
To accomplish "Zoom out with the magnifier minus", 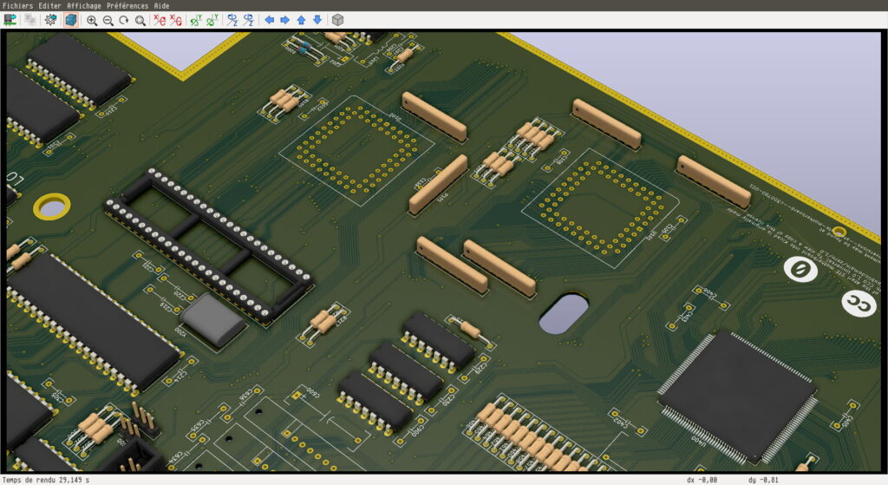I will tap(108, 21).
